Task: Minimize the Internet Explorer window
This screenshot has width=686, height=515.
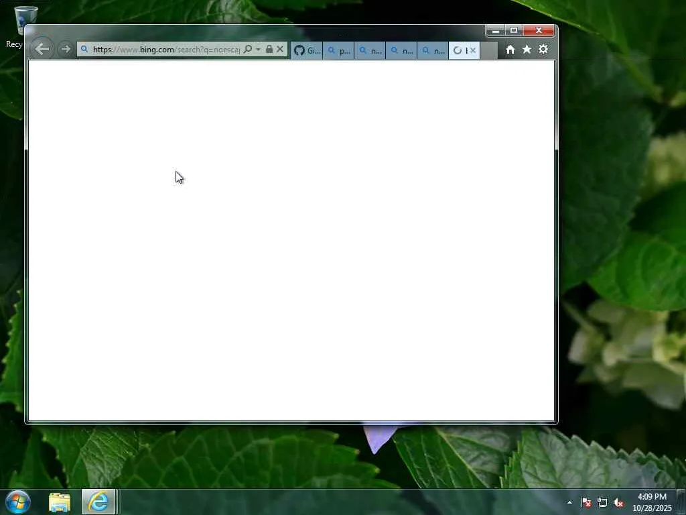Action: [x=495, y=31]
